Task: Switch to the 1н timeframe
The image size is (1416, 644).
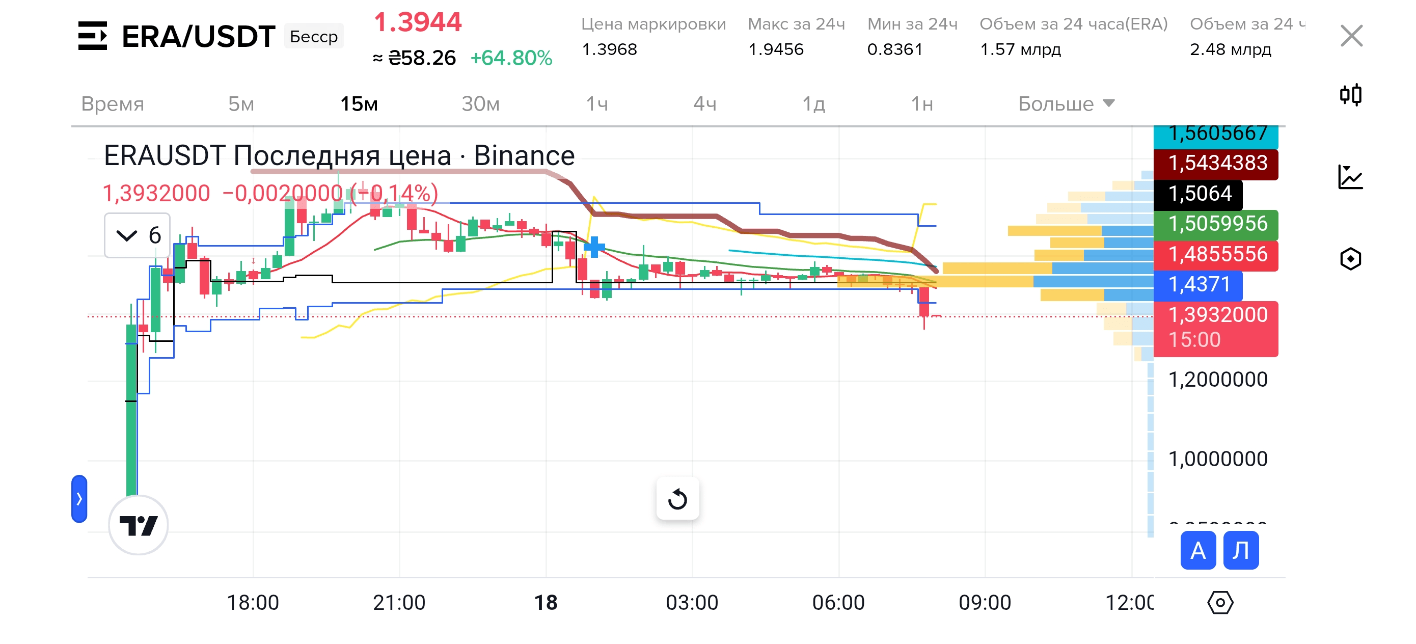Action: click(922, 103)
